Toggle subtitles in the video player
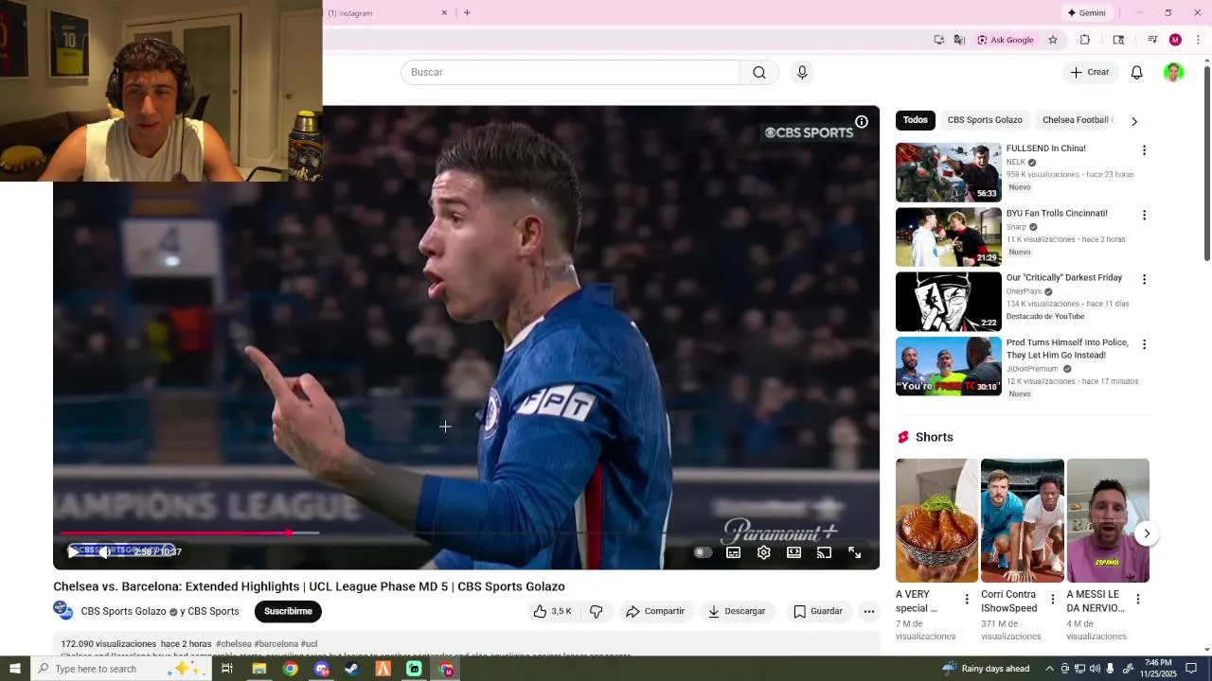 coord(734,552)
